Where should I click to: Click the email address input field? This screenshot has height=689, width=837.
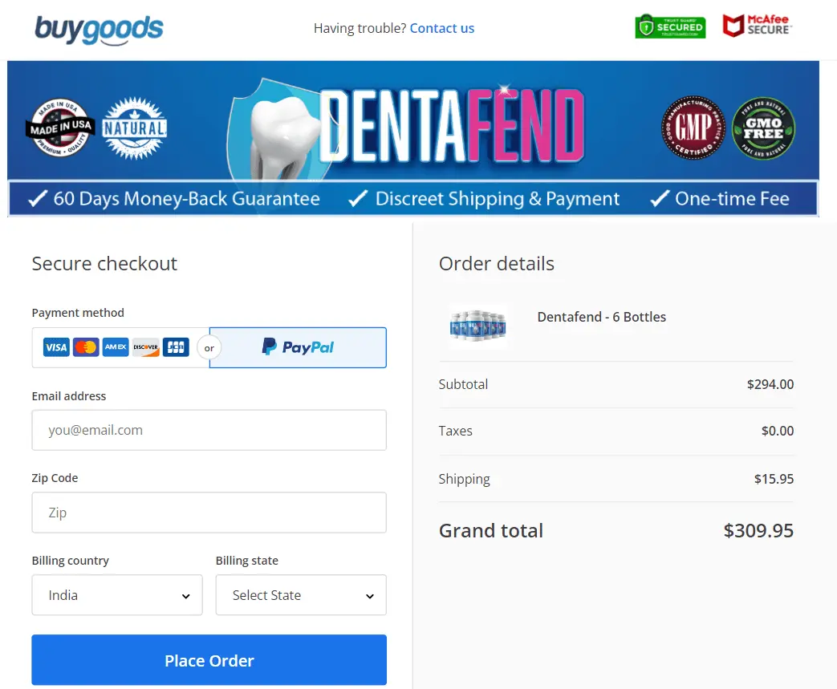tap(209, 430)
